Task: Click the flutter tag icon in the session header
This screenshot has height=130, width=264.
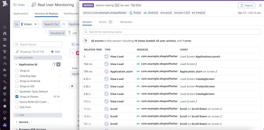Action: pyautogui.click(x=131, y=13)
